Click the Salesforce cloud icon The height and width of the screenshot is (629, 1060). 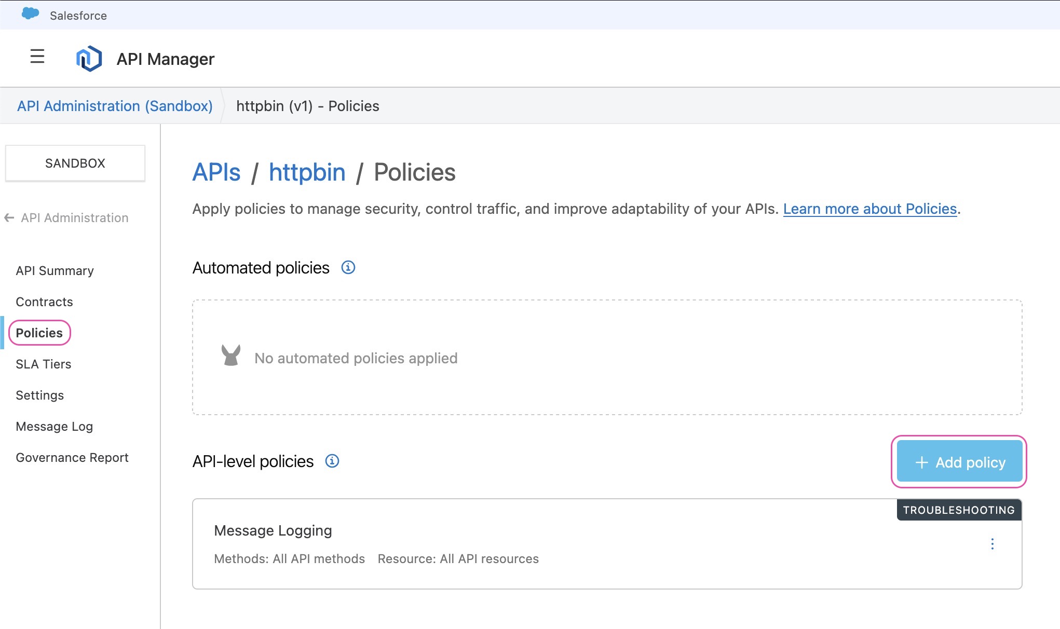coord(30,15)
